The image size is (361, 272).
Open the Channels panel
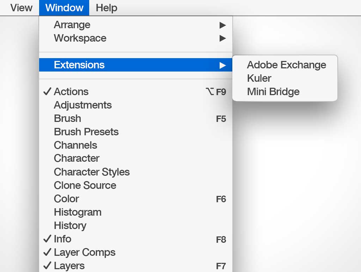click(x=75, y=146)
